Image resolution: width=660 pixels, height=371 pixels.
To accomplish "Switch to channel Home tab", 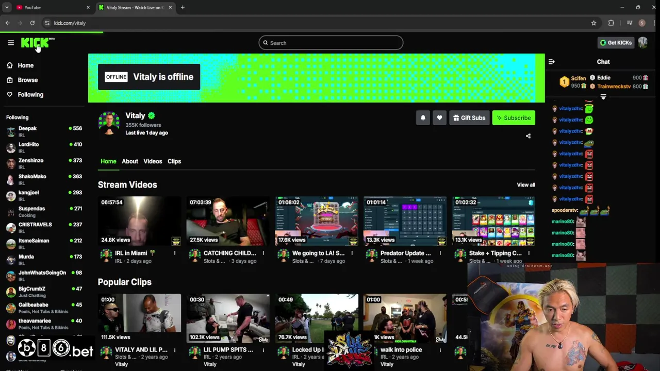I will pos(108,161).
